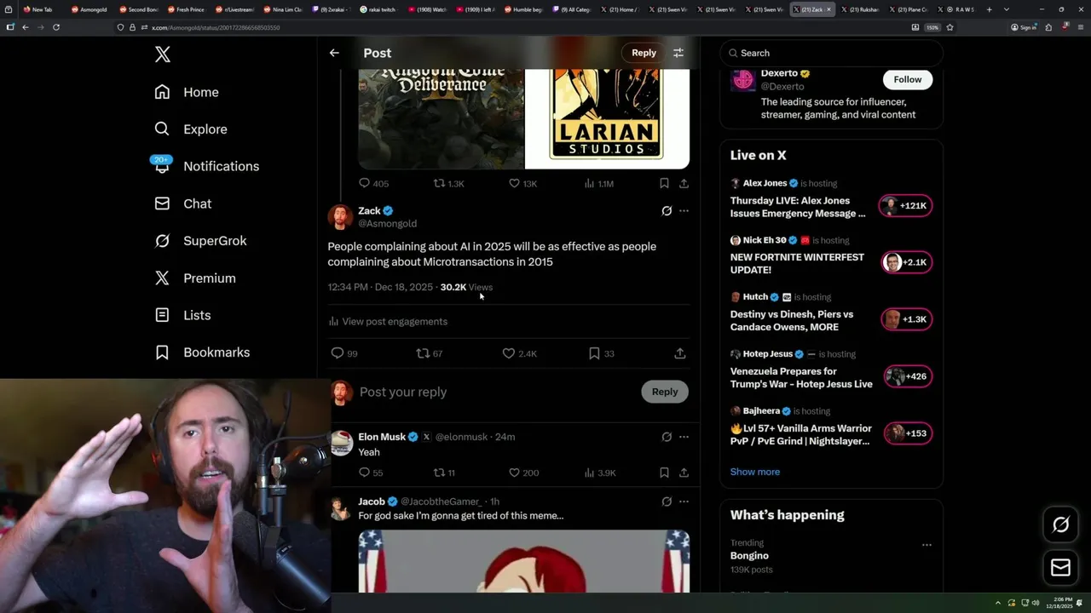1091x613 pixels.
Task: Open more options on Elon Musk's reply
Action: 684,437
